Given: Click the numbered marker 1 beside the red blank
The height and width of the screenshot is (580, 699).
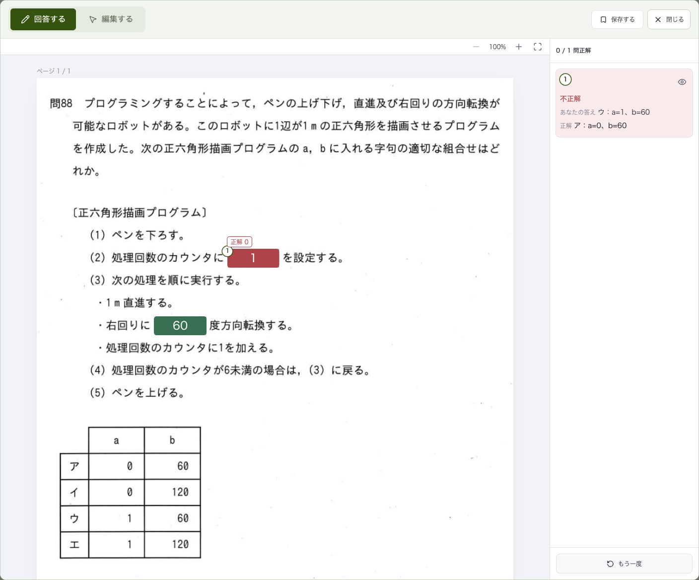Looking at the screenshot, I should click(227, 251).
